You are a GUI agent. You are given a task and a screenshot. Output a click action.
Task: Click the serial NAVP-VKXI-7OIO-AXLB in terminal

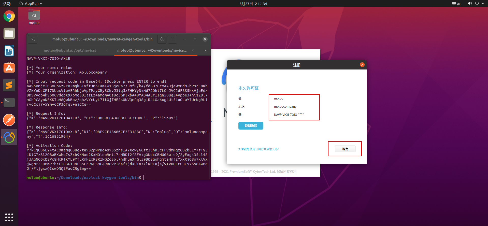point(48,59)
